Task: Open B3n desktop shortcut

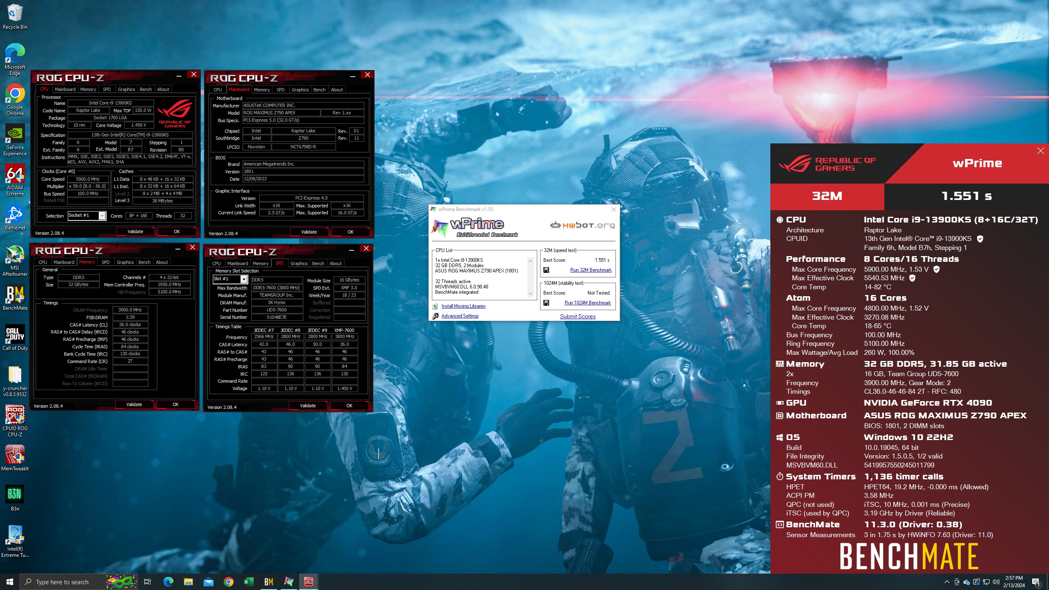Action: click(x=15, y=498)
